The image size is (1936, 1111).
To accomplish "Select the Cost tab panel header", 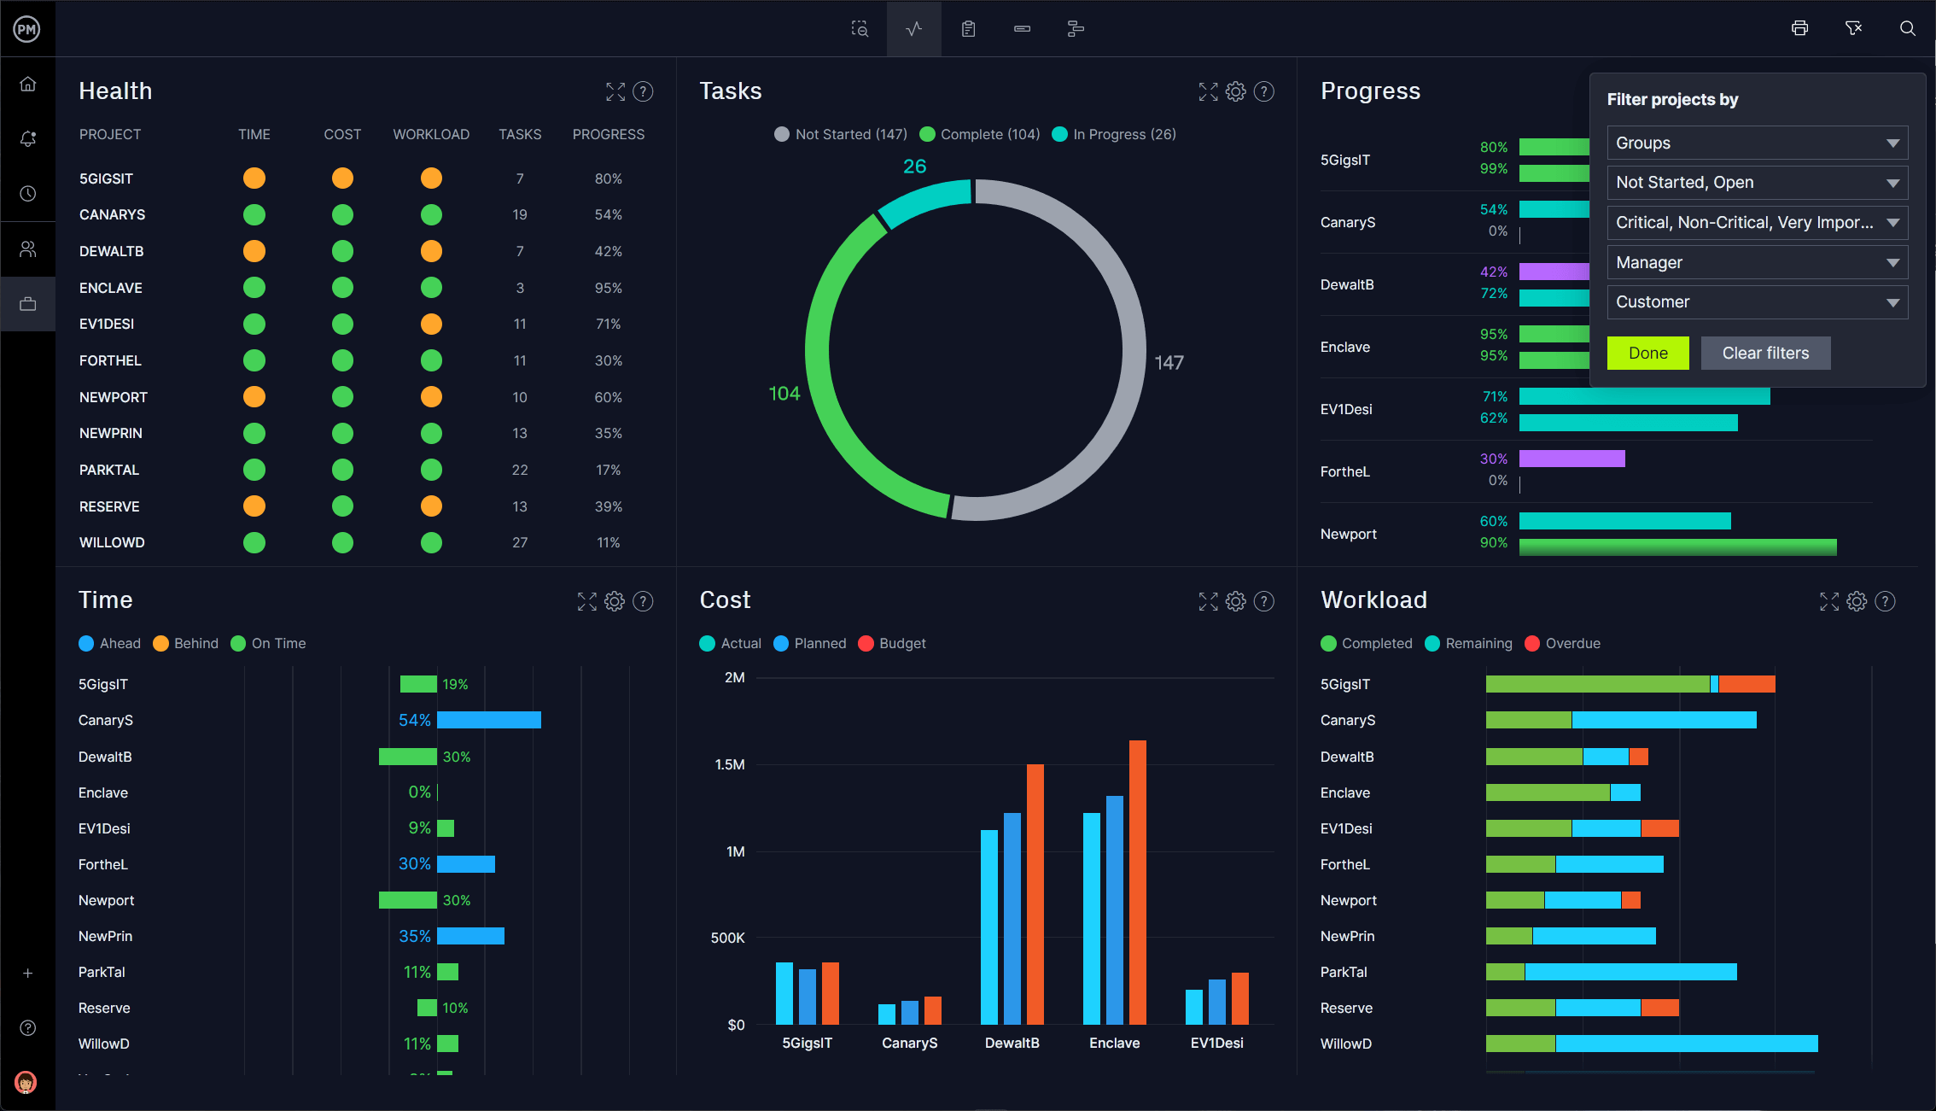I will point(726,600).
